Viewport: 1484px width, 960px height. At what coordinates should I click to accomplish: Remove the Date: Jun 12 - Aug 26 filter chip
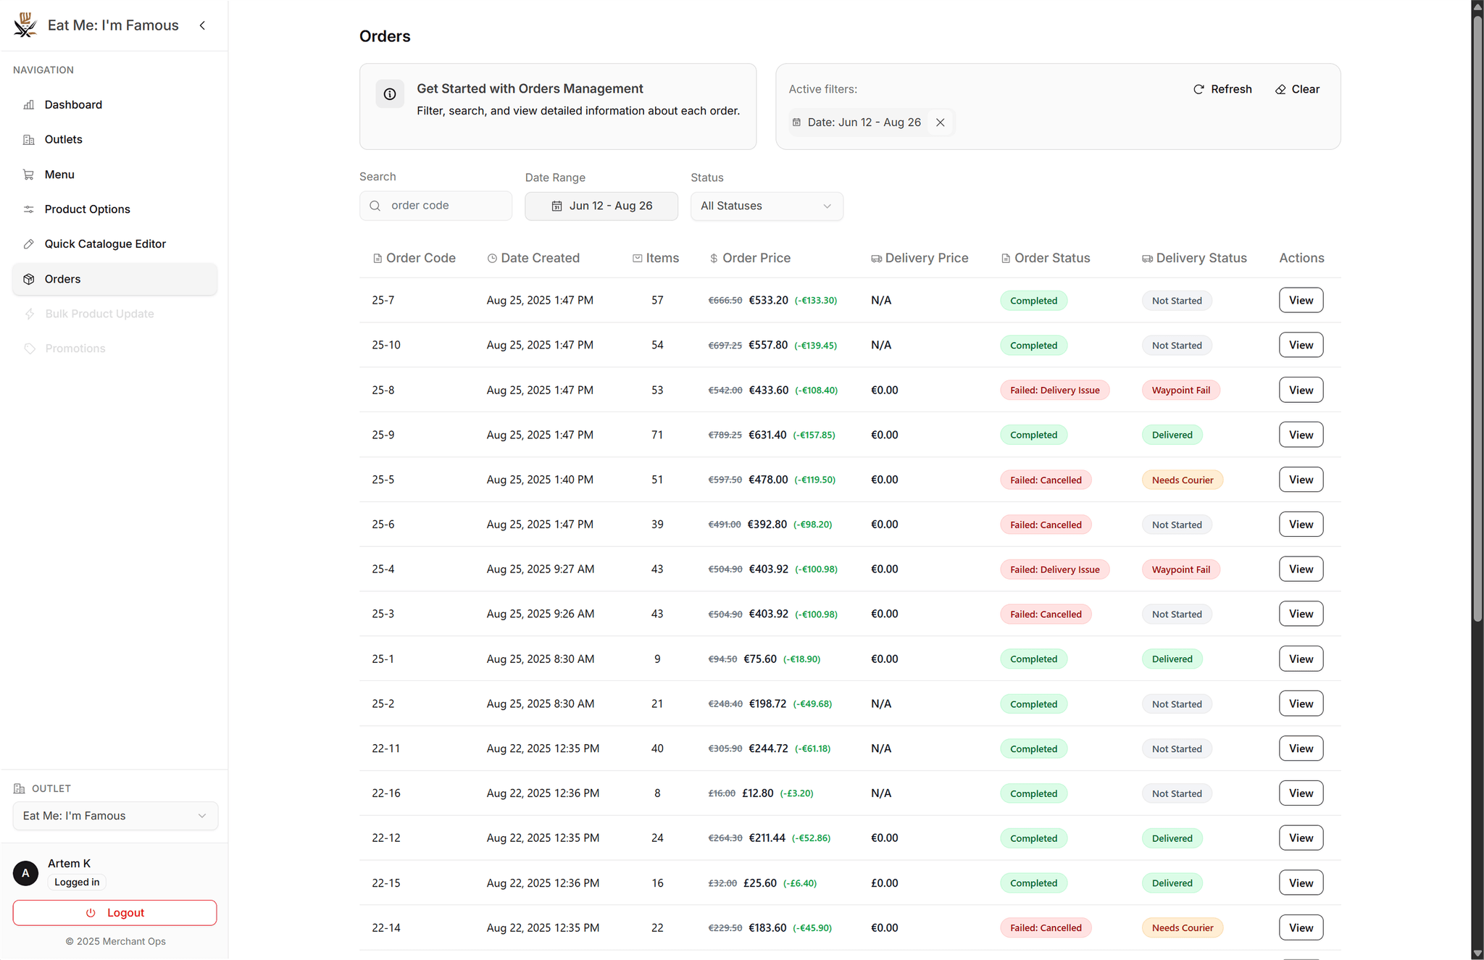(940, 122)
